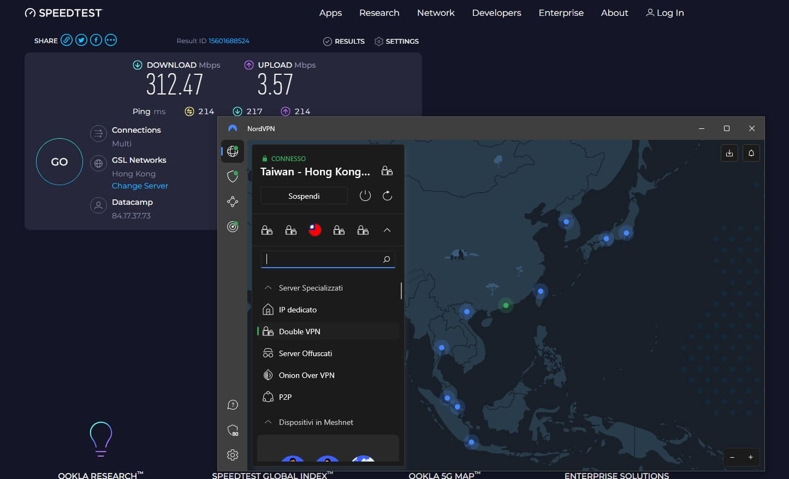This screenshot has width=789, height=479.
Task: Click the fourth recent double-lock icon
Action: (x=339, y=230)
